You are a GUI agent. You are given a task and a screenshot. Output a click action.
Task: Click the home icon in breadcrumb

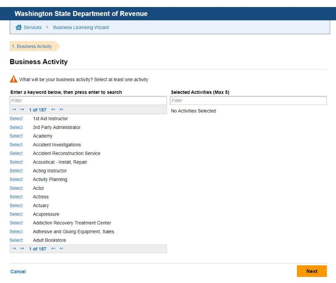click(x=18, y=27)
